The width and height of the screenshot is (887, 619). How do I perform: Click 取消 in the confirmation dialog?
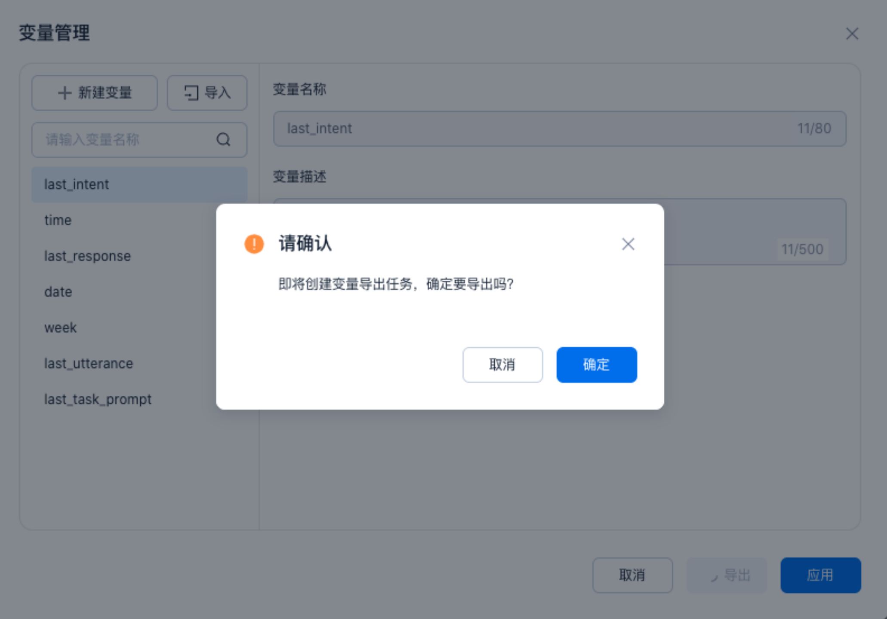click(502, 365)
